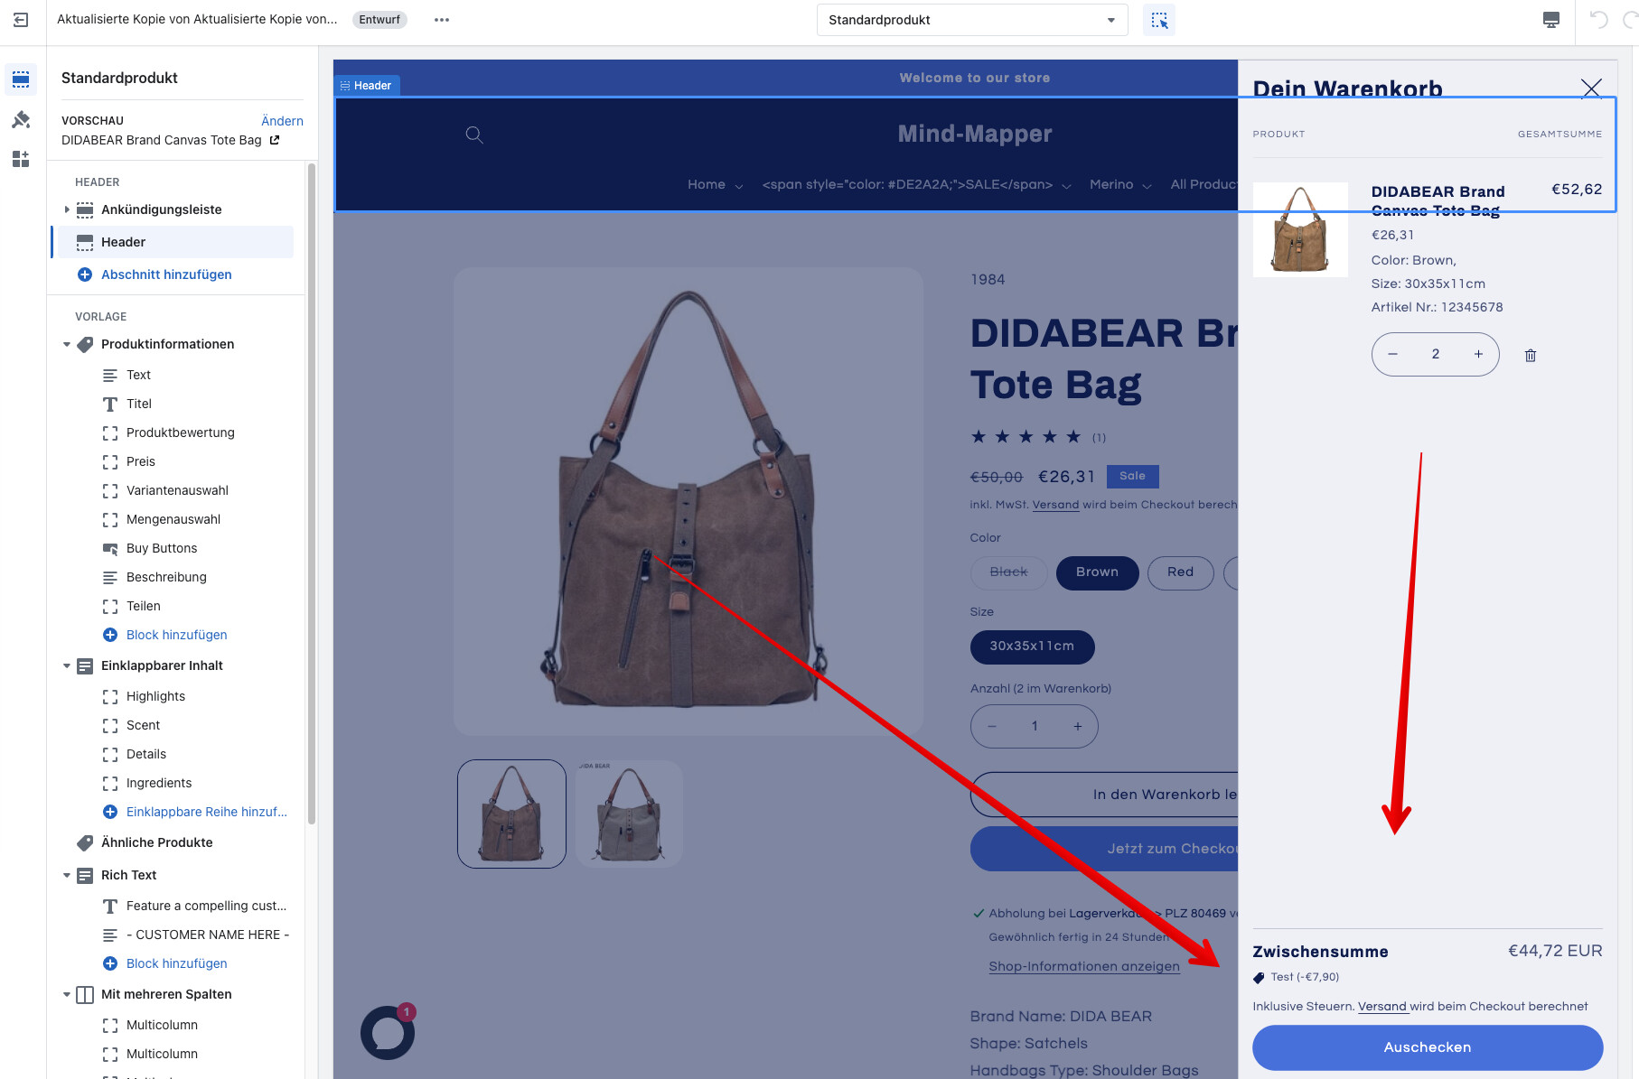Select the Scent collapsible row
This screenshot has height=1079, width=1639.
(x=143, y=725)
